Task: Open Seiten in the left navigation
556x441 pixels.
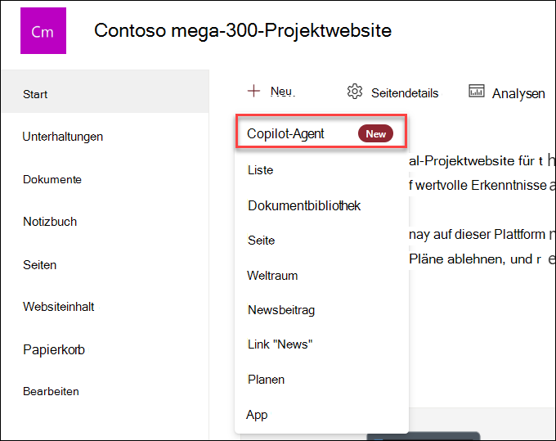Action: (x=40, y=265)
